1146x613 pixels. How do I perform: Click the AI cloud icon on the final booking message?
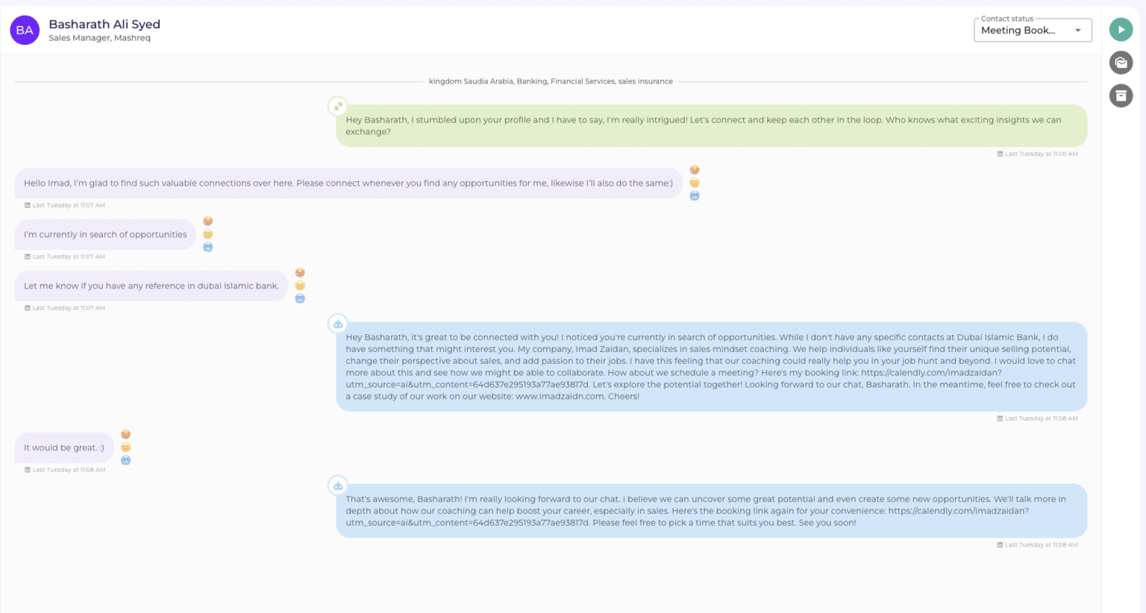click(337, 485)
